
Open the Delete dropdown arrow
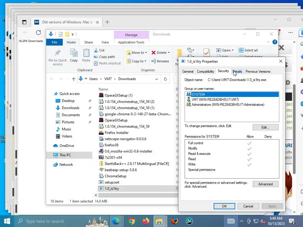(x=169, y=53)
